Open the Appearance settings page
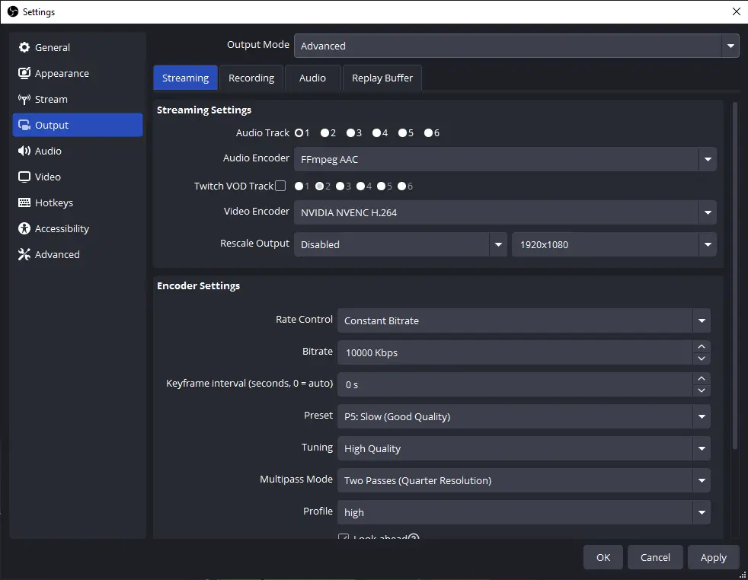 coord(78,73)
